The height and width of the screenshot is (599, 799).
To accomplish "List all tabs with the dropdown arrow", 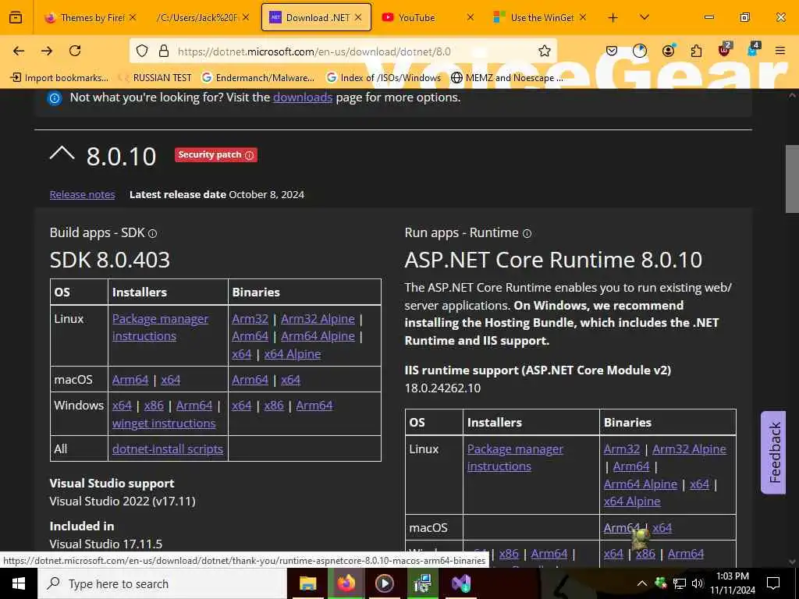I will click(644, 18).
